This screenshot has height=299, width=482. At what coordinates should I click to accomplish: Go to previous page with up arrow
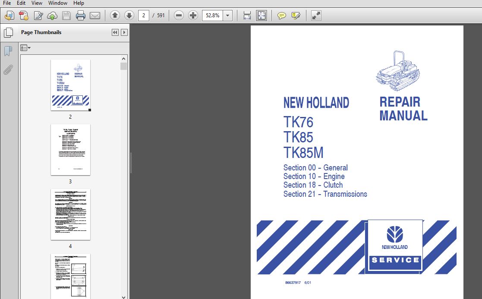[115, 16]
